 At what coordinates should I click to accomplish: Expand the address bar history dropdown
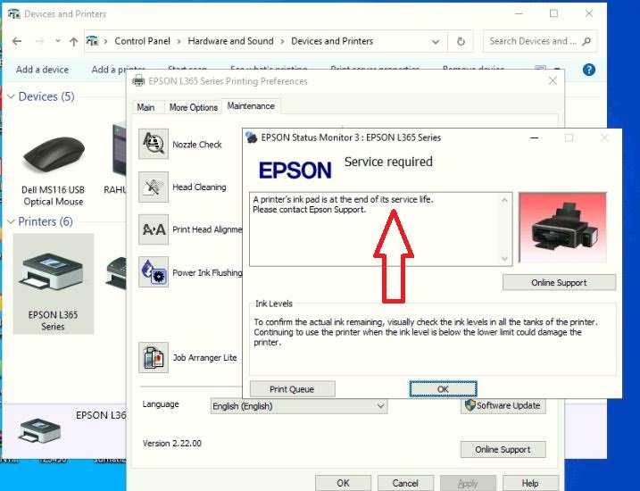point(436,41)
